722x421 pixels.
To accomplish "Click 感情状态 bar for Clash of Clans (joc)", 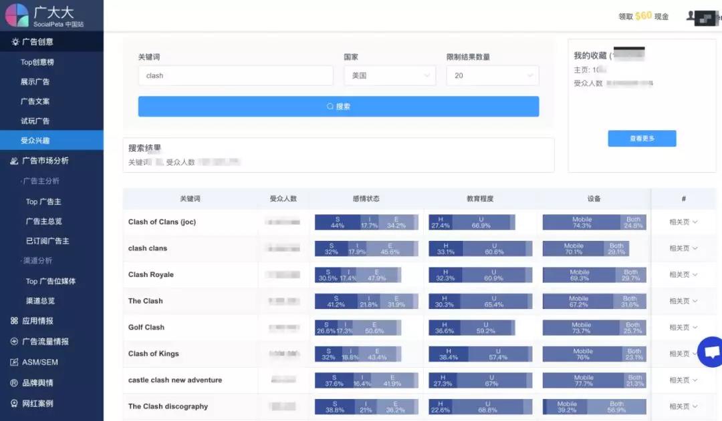I will (366, 222).
